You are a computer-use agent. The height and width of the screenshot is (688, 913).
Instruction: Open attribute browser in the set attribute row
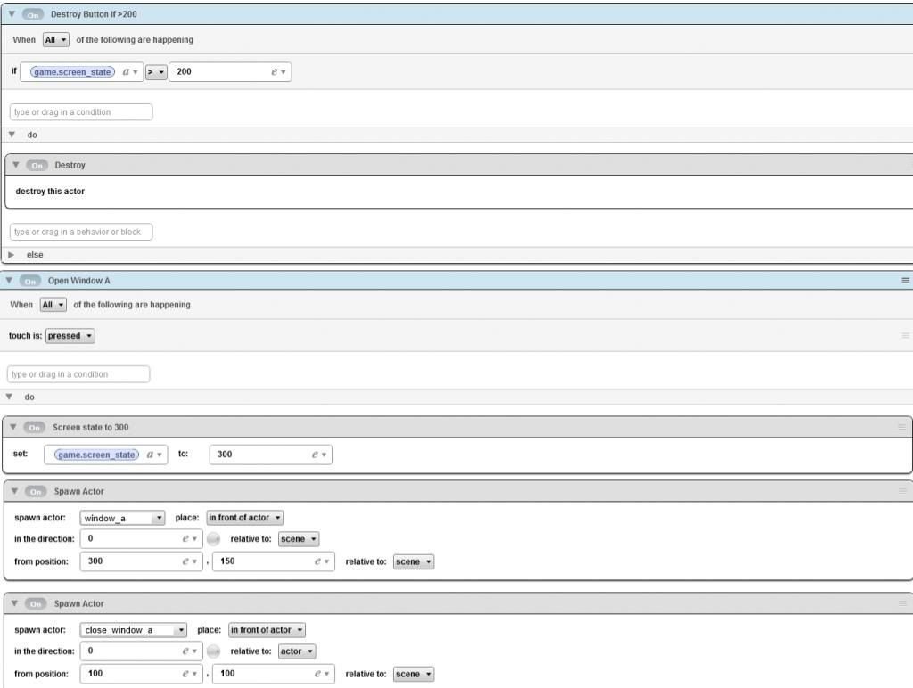tap(153, 455)
